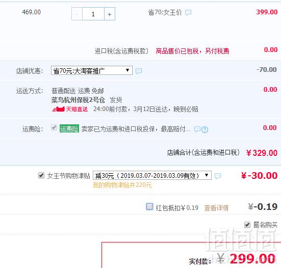Expand the 减30元 购物津贴 dropdown
The height and width of the screenshot is (268, 281).
pos(152,175)
